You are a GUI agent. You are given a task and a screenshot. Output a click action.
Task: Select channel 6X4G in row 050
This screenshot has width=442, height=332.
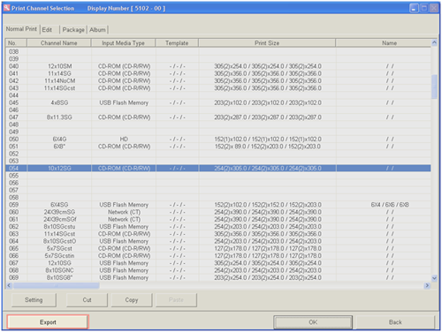59,140
